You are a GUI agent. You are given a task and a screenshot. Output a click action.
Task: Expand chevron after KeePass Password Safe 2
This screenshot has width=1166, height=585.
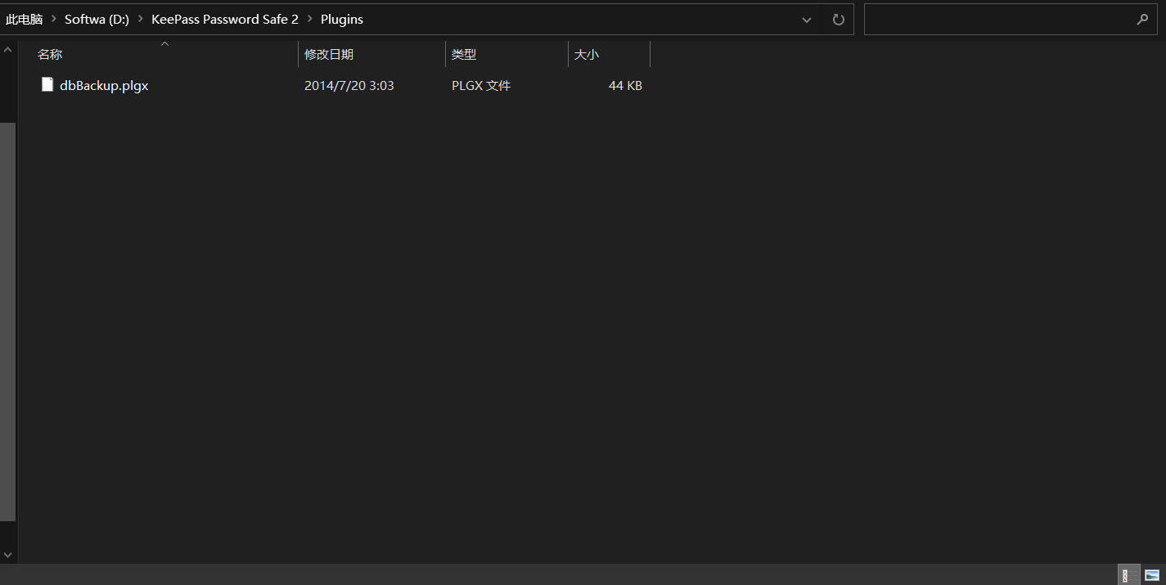pyautogui.click(x=310, y=20)
